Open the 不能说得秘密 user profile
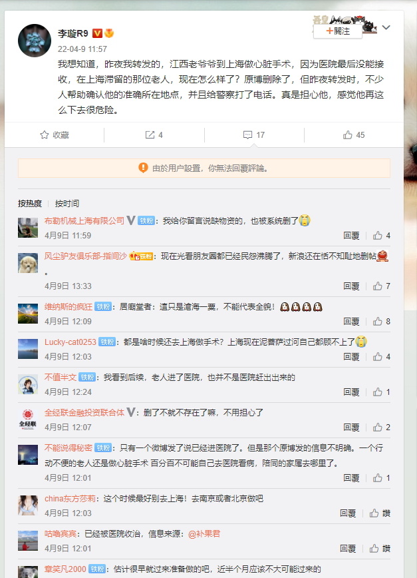This screenshot has height=578, width=417. click(69, 448)
